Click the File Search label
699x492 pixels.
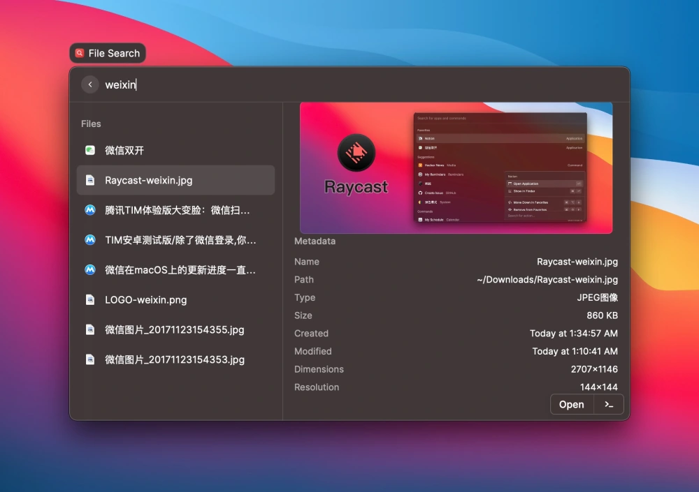pyautogui.click(x=114, y=53)
